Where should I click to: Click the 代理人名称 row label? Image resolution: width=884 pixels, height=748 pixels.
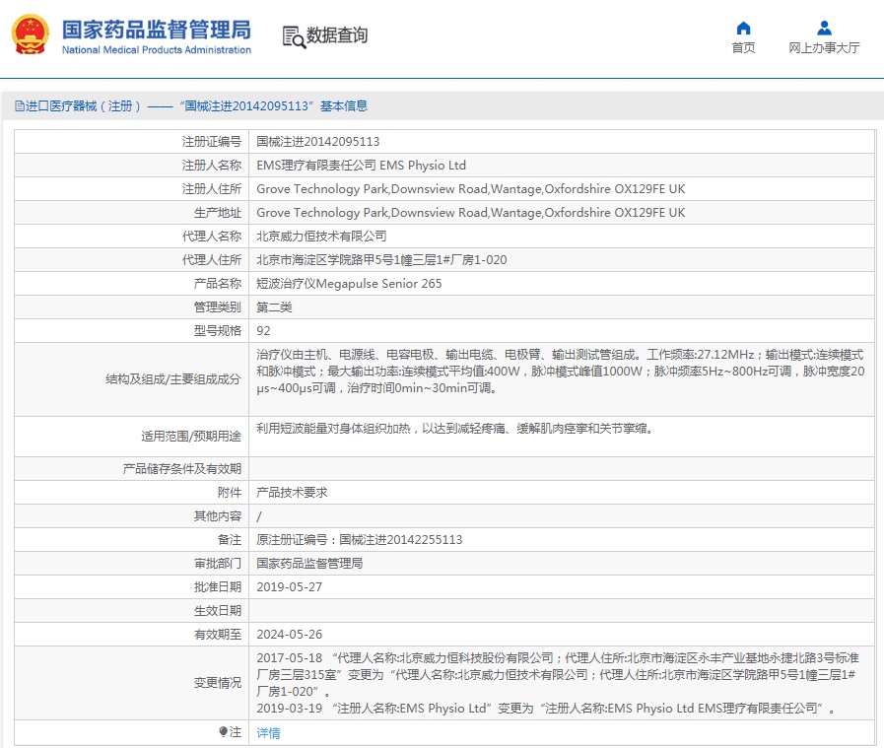[212, 237]
